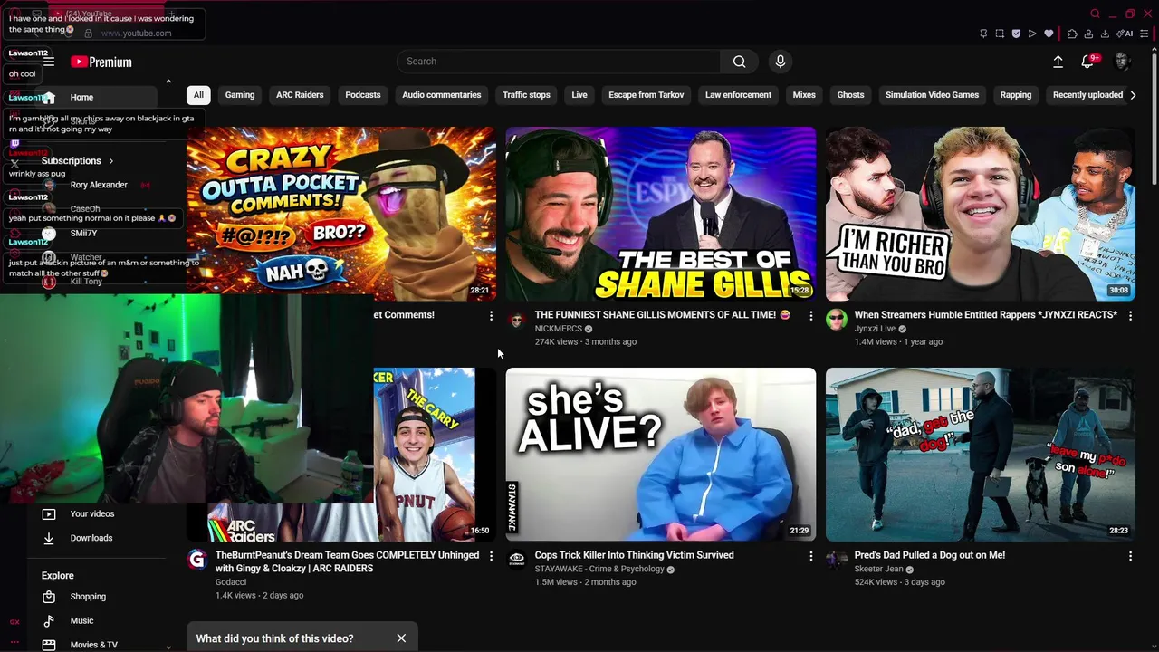Image resolution: width=1159 pixels, height=652 pixels.
Task: Open the STAYAWAKE channel avatar
Action: point(516,560)
